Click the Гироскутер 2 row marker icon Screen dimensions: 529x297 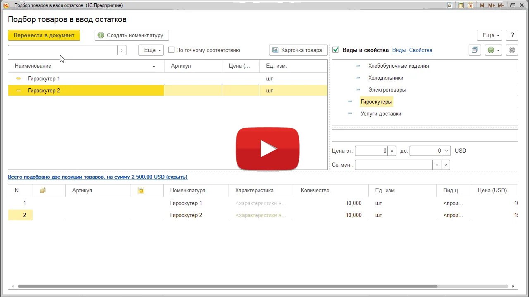[x=18, y=90]
